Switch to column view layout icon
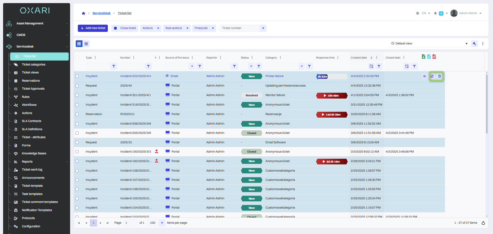The width and height of the screenshot is (493, 234). [x=86, y=44]
